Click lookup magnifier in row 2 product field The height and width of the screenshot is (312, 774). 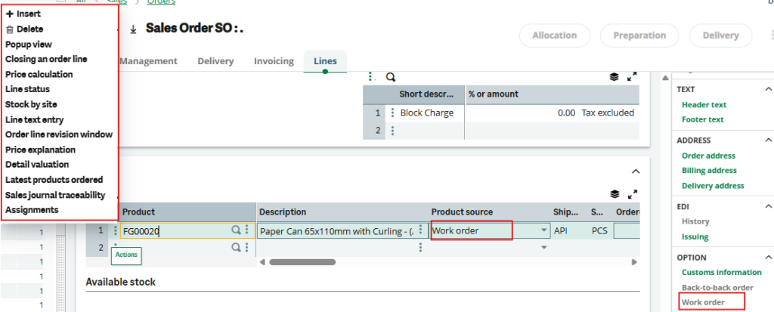coord(237,247)
